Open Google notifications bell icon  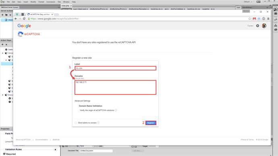257,26
